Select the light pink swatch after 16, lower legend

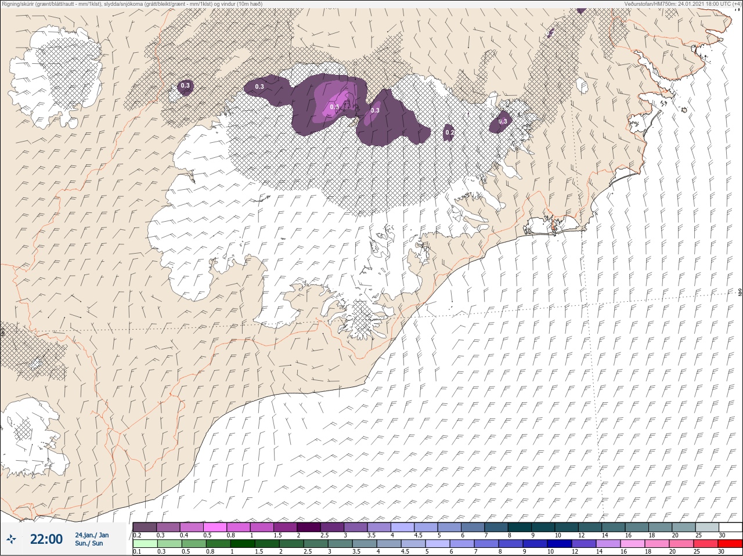click(633, 544)
